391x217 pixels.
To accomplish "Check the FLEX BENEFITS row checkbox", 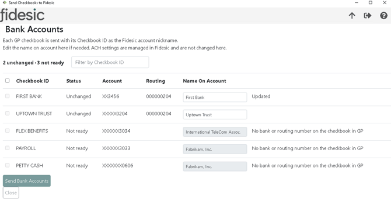I will [7, 131].
